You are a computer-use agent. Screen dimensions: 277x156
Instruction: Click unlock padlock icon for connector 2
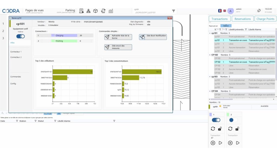pyautogui.click(x=237, y=129)
